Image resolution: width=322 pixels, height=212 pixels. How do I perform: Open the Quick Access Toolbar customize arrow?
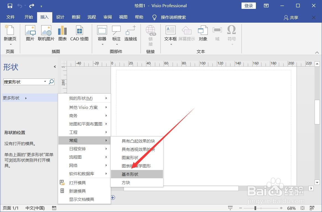click(41, 6)
